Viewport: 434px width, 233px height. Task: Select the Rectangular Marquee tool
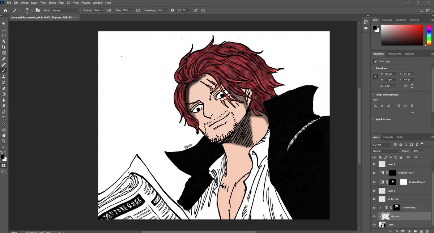[x=4, y=29]
